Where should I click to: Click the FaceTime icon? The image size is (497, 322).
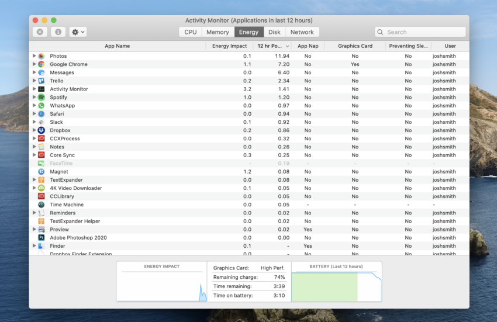(x=41, y=163)
